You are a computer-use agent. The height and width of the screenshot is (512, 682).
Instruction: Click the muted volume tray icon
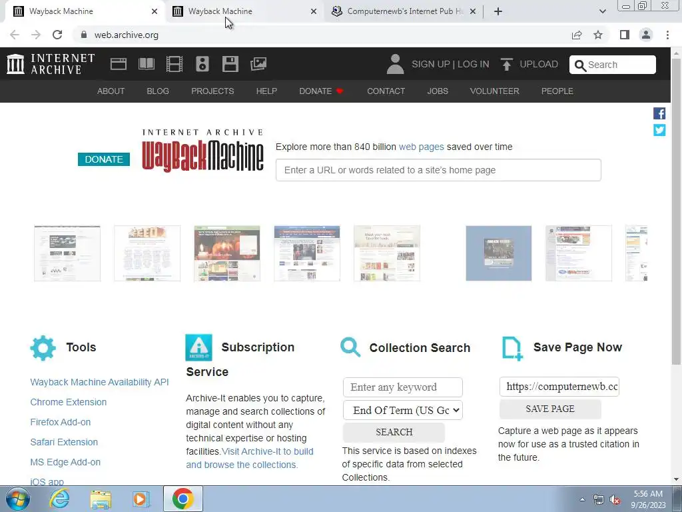615,500
